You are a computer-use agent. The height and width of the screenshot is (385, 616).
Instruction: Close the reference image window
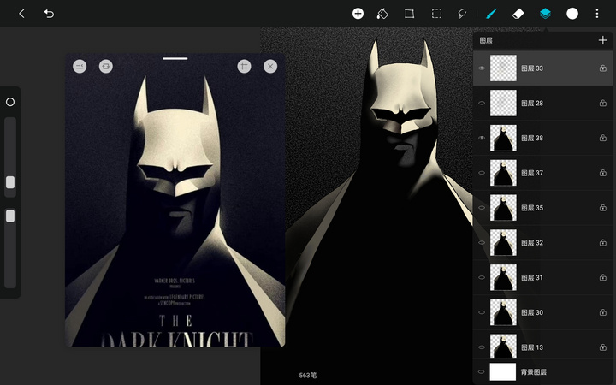(x=270, y=67)
